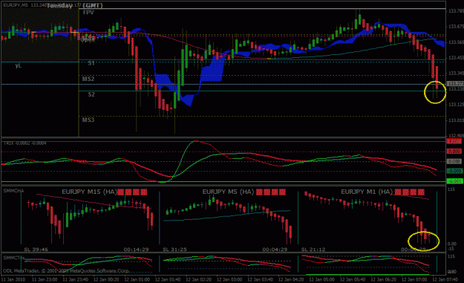
Task: Click the SMMCHA indicator label
Action: (13, 191)
